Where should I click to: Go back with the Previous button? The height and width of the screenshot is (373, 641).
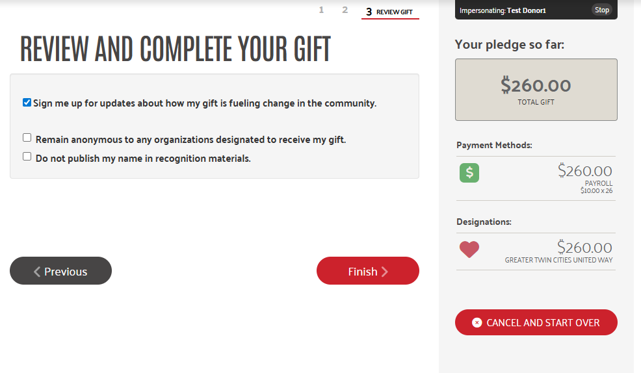(60, 271)
